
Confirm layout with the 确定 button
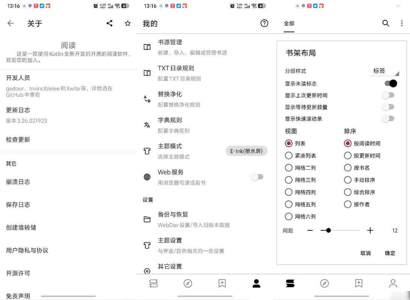point(390,253)
